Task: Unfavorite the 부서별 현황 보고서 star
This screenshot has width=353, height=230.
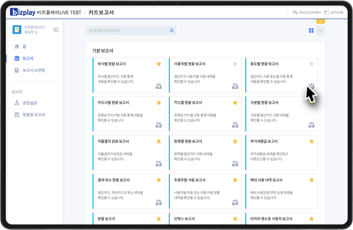Action: pos(159,64)
